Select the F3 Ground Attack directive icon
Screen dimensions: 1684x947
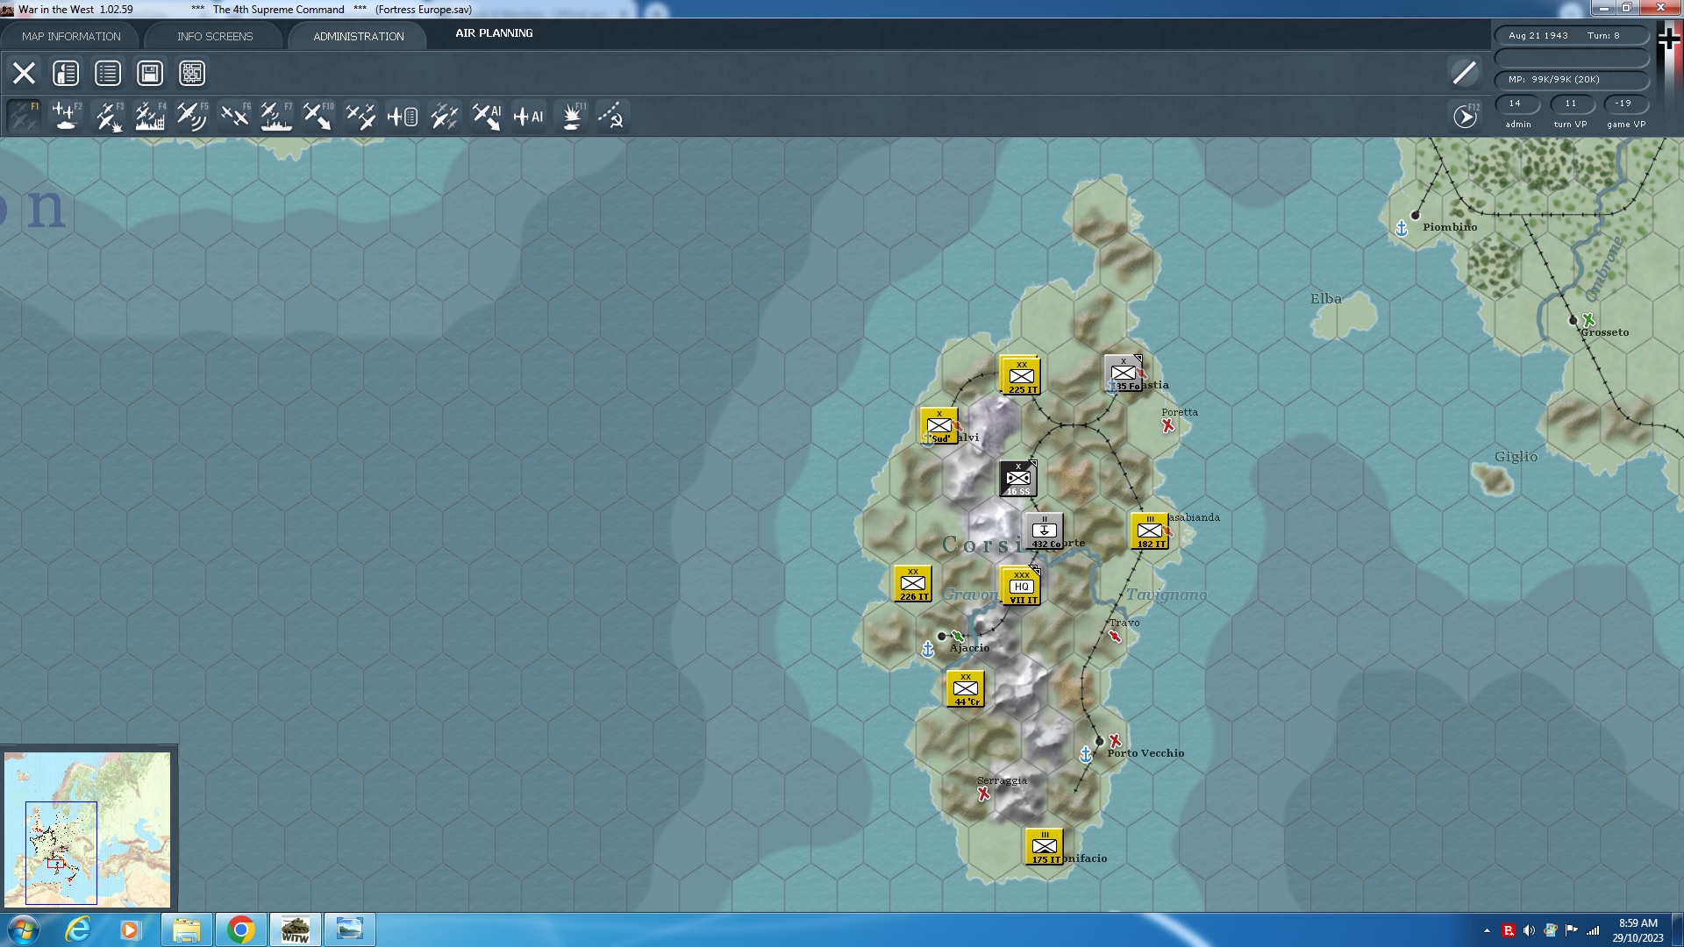[x=107, y=115]
